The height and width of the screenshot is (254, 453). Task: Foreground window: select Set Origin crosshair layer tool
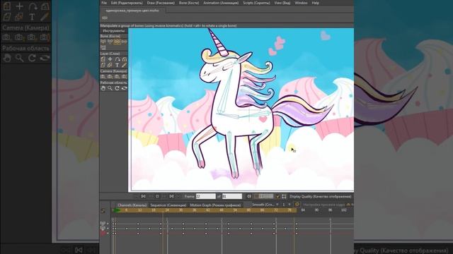110,59
